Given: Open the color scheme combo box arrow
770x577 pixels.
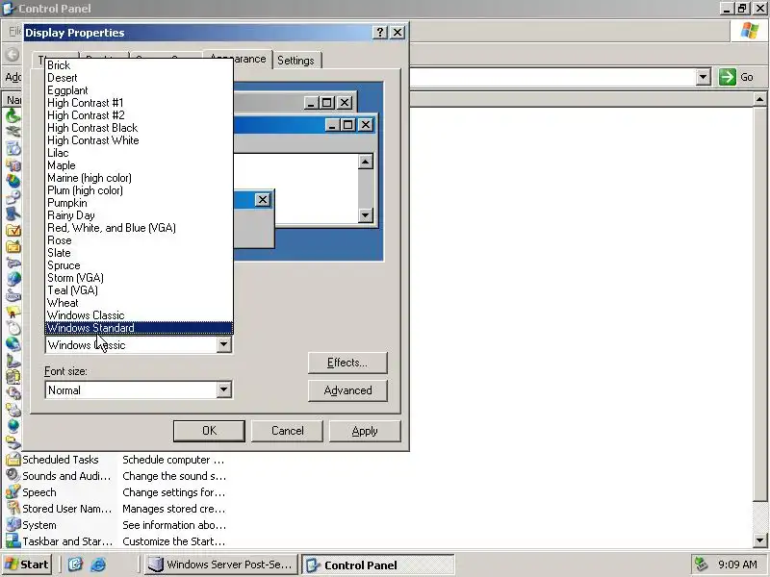Looking at the screenshot, I should point(223,344).
